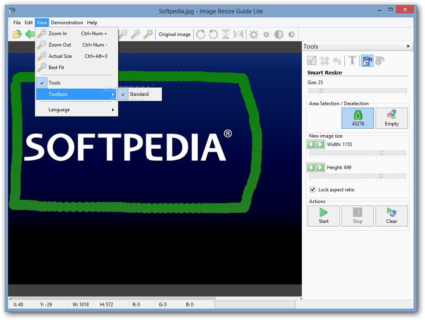425x320 pixels.
Task: Click the 'W: 1018' status bar value
Action: click(x=81, y=305)
